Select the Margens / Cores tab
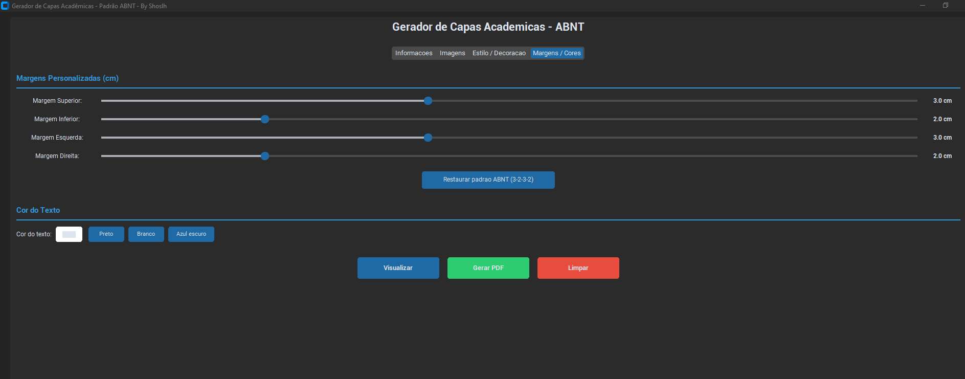Viewport: 965px width, 379px height. [556, 53]
